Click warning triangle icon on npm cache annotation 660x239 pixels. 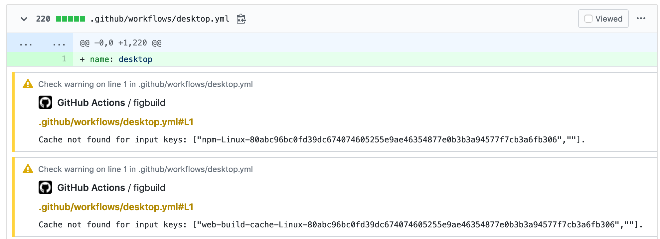[x=28, y=84]
